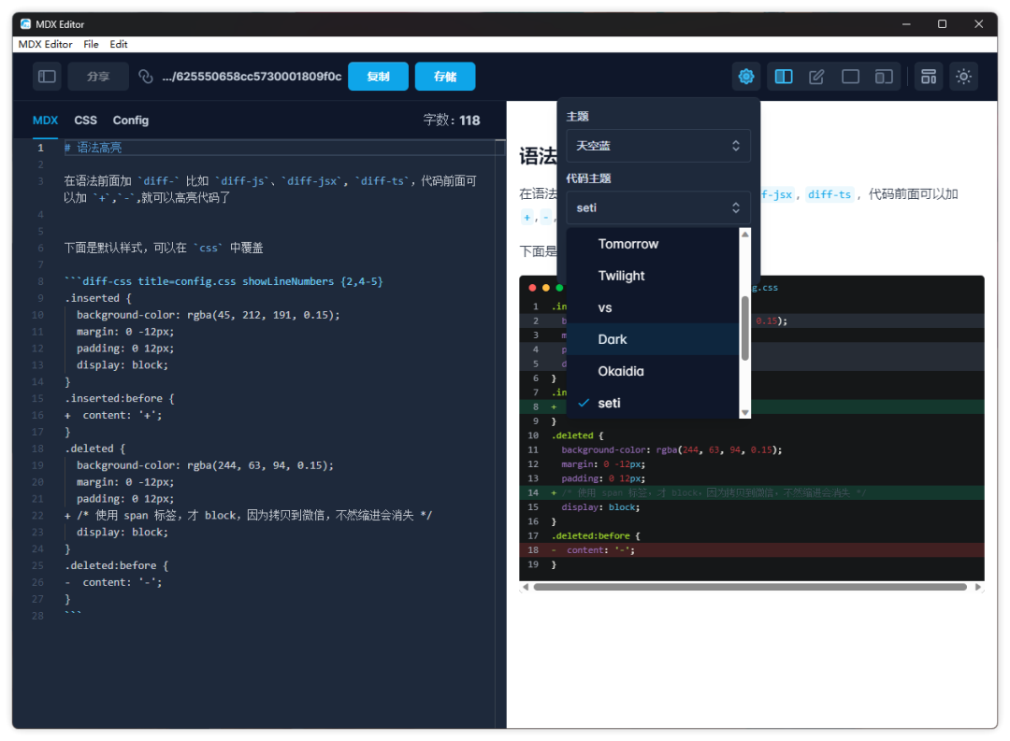This screenshot has width=1010, height=741.
Task: Click the green dot on code window
Action: pyautogui.click(x=559, y=288)
